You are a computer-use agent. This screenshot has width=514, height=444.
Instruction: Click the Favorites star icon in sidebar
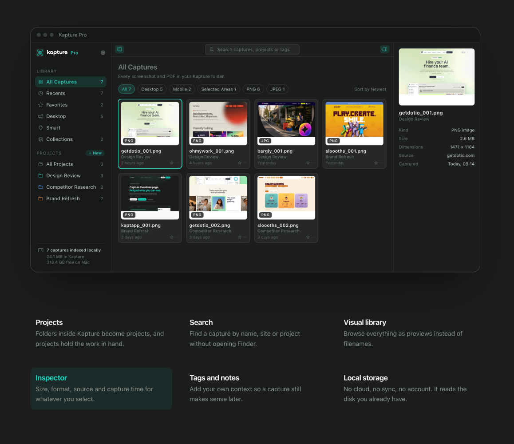tap(41, 105)
